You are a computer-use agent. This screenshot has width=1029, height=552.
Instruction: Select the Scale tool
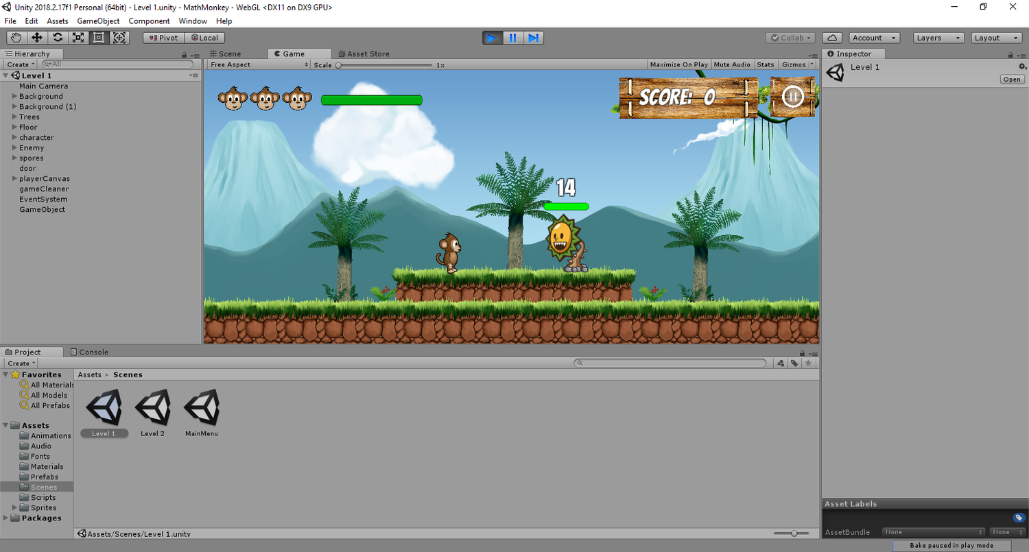tap(78, 38)
